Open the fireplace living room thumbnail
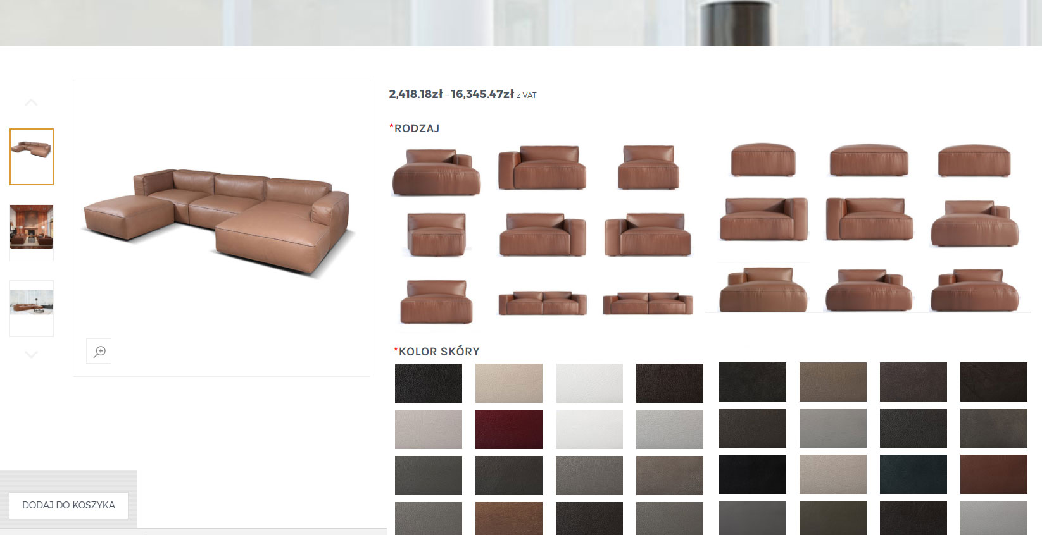This screenshot has height=535, width=1042. pyautogui.click(x=32, y=226)
